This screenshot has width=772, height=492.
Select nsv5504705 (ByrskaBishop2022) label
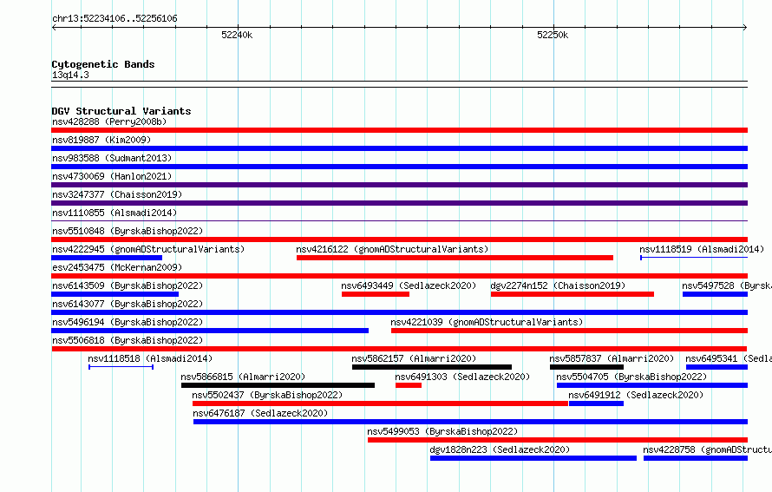click(x=631, y=377)
